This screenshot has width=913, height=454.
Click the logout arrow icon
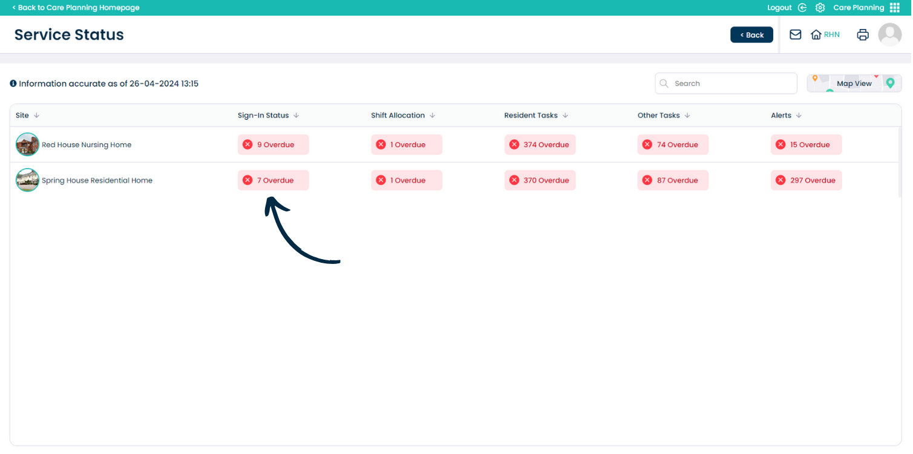[802, 8]
